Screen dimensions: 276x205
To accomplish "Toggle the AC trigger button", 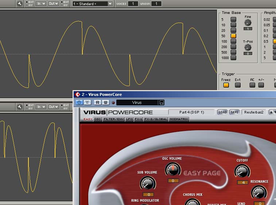I will [x=252, y=85].
